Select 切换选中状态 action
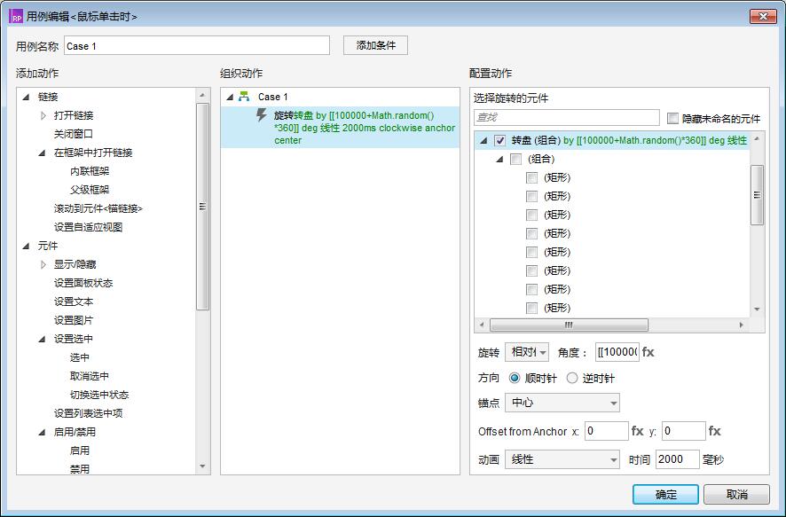 pyautogui.click(x=99, y=395)
